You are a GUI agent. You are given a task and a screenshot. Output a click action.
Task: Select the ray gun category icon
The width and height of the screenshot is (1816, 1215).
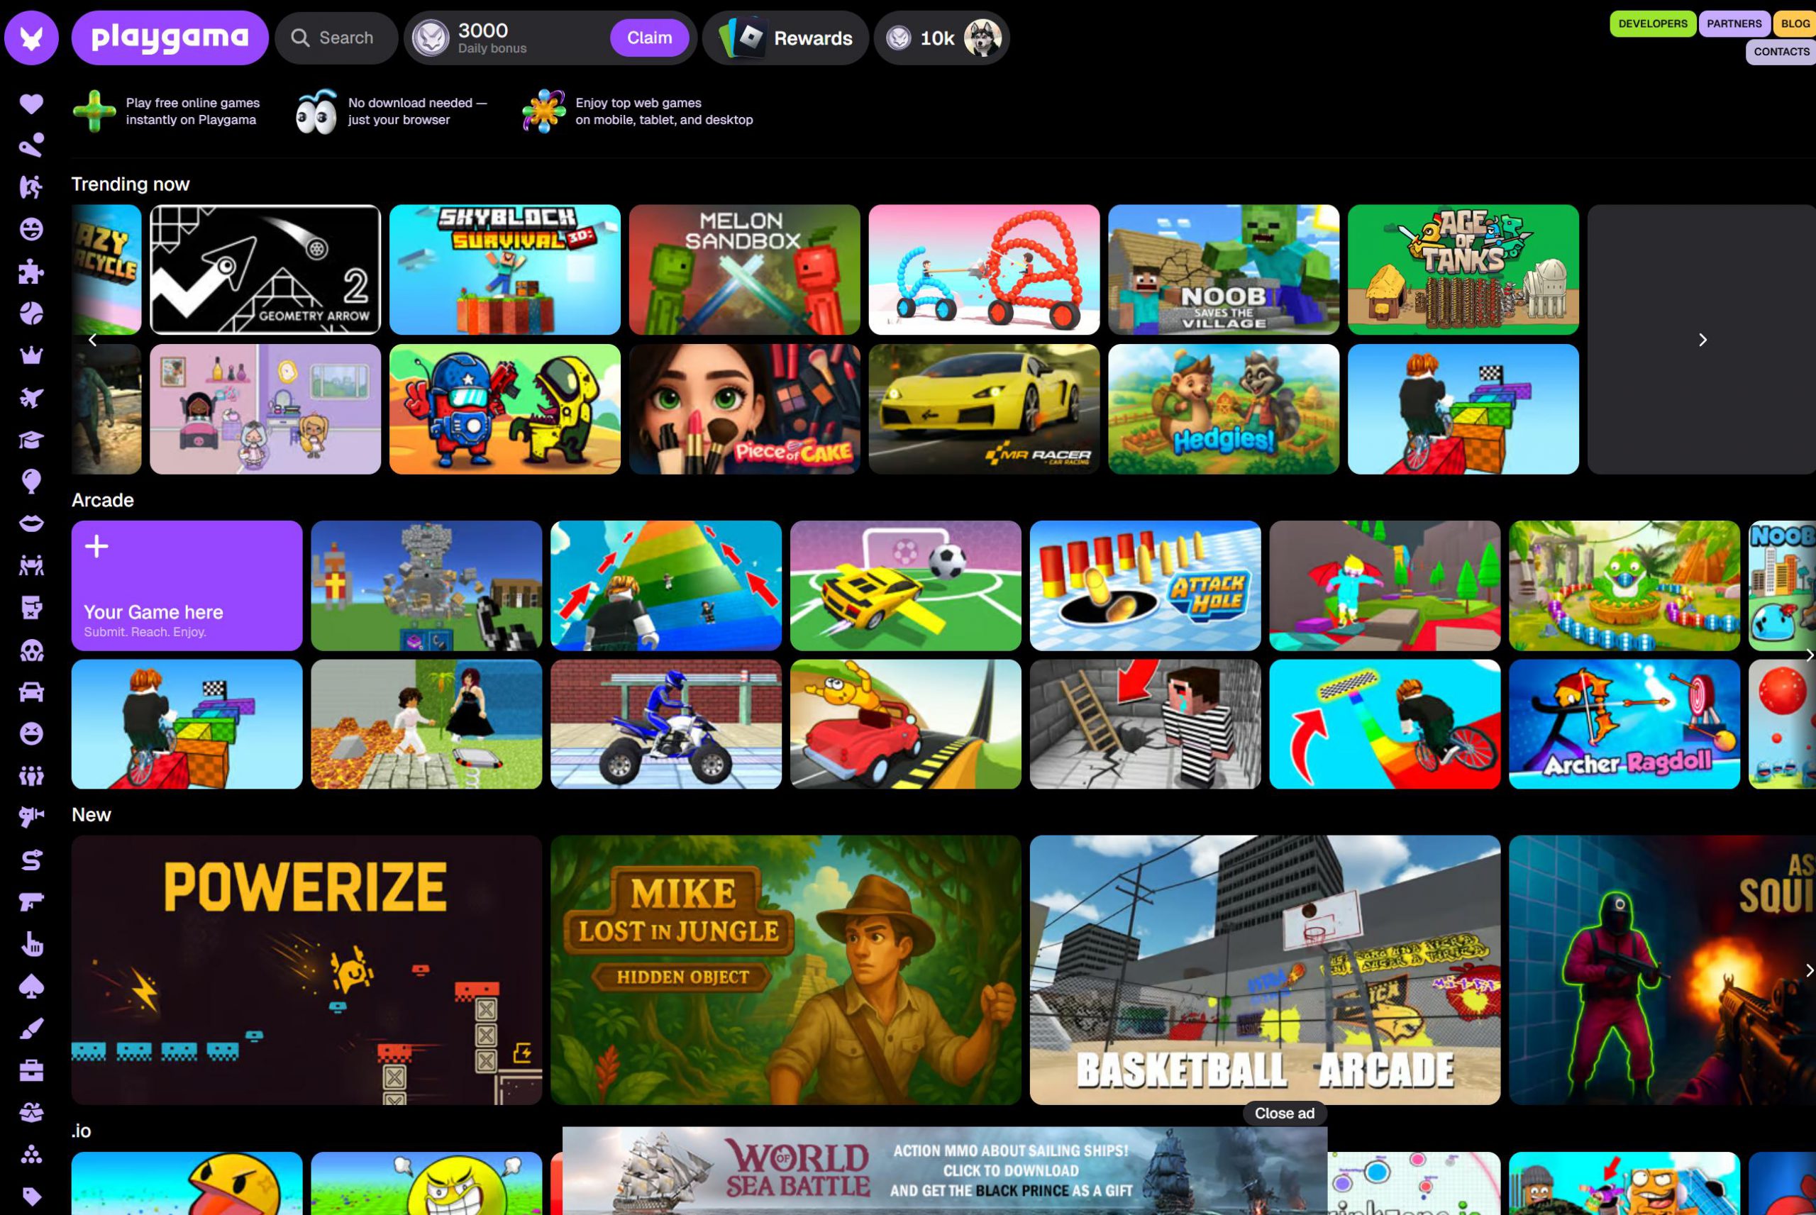tap(31, 818)
